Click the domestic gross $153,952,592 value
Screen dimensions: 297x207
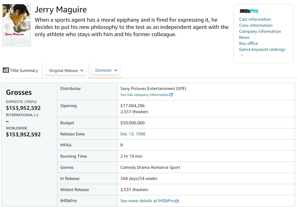pos(23,108)
